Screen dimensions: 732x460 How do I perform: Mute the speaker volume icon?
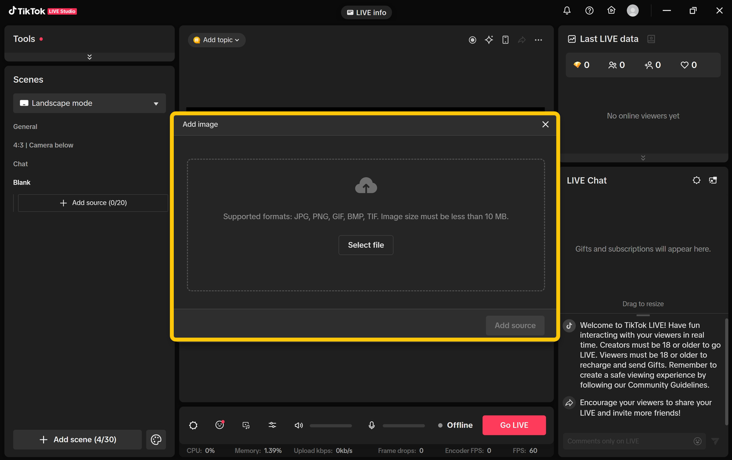pyautogui.click(x=299, y=425)
